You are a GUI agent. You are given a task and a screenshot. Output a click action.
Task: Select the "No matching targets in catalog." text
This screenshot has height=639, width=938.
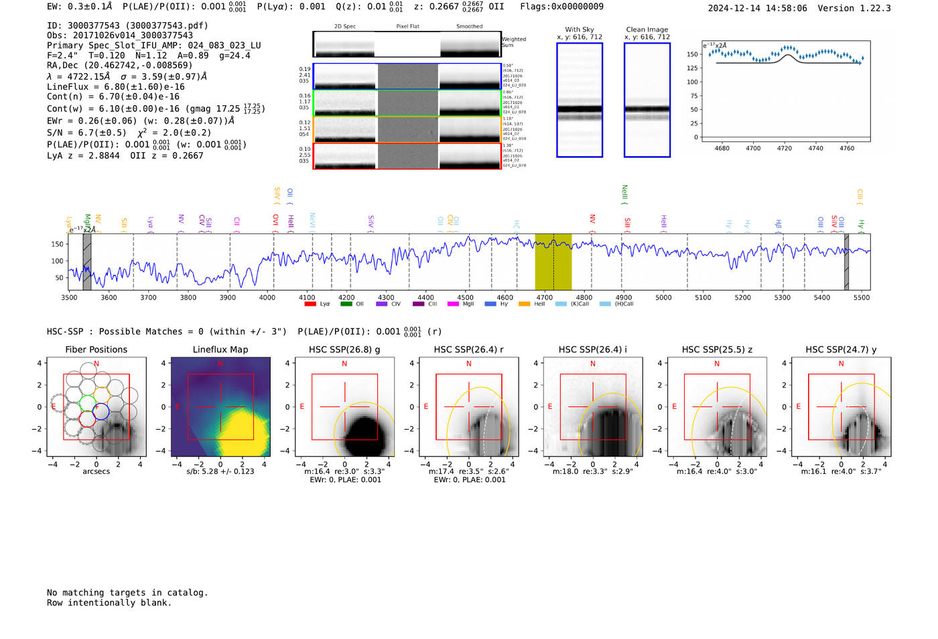tap(127, 593)
